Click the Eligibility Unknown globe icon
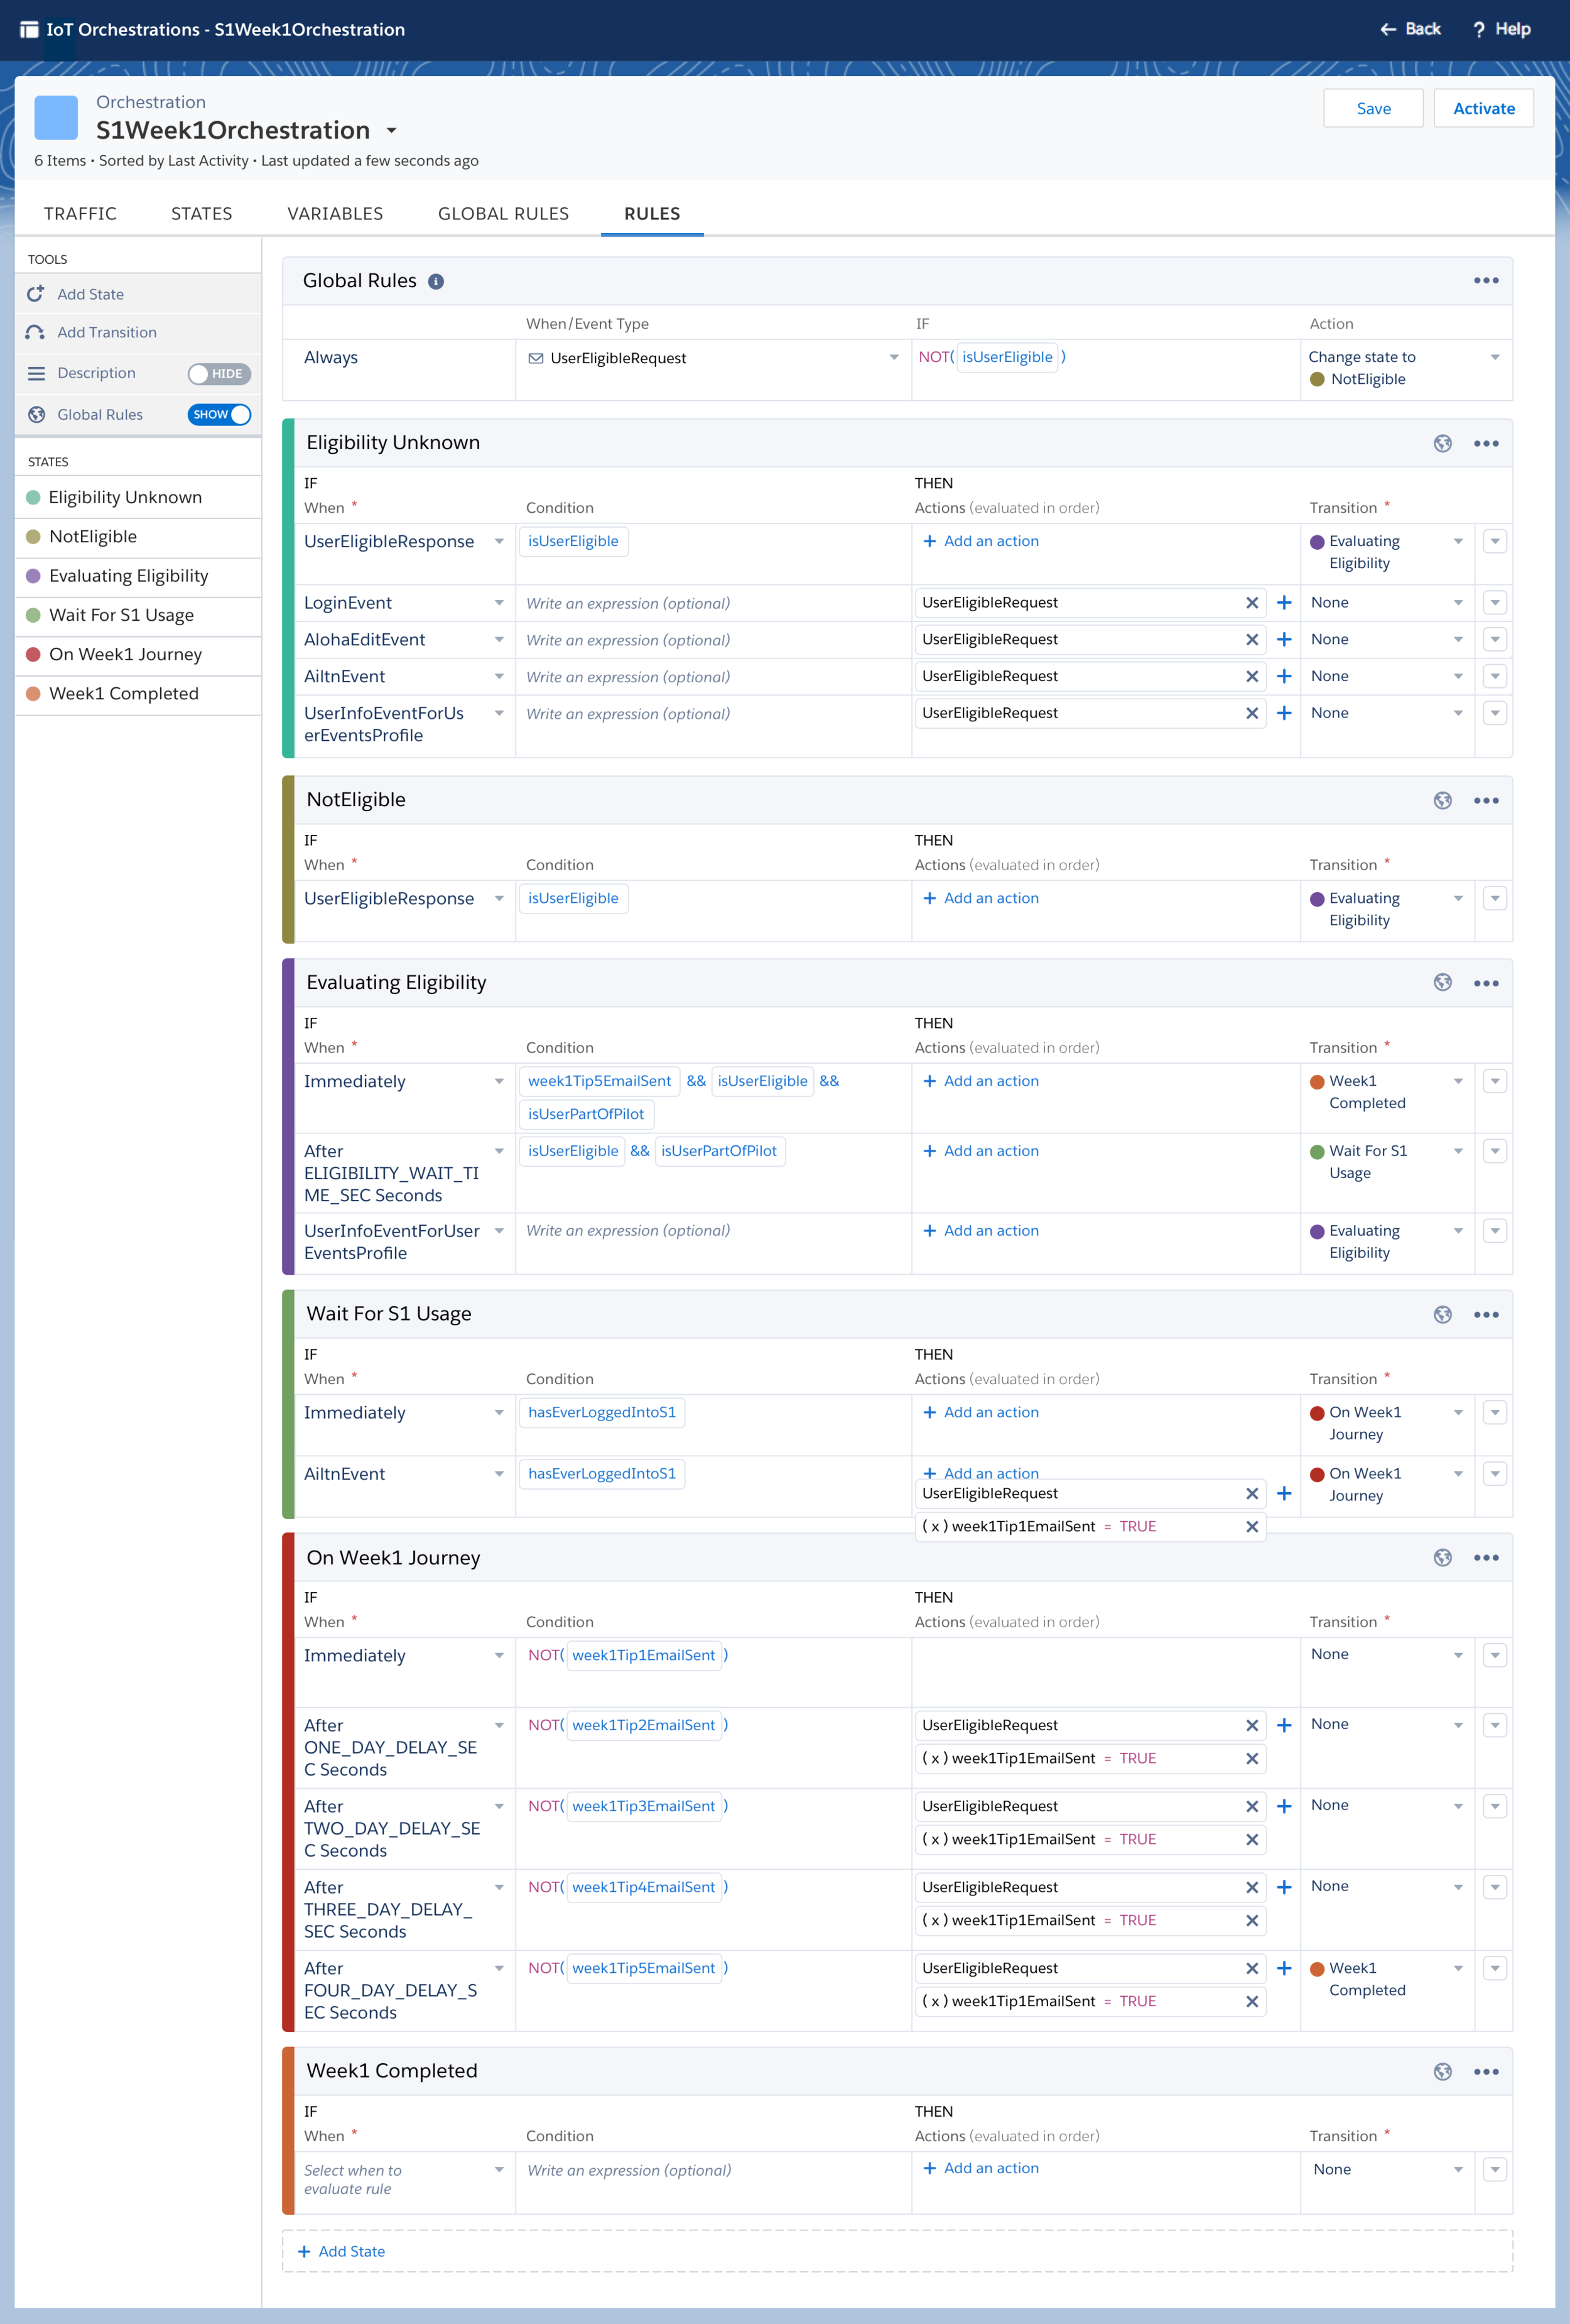The height and width of the screenshot is (2324, 1570). tap(1442, 443)
